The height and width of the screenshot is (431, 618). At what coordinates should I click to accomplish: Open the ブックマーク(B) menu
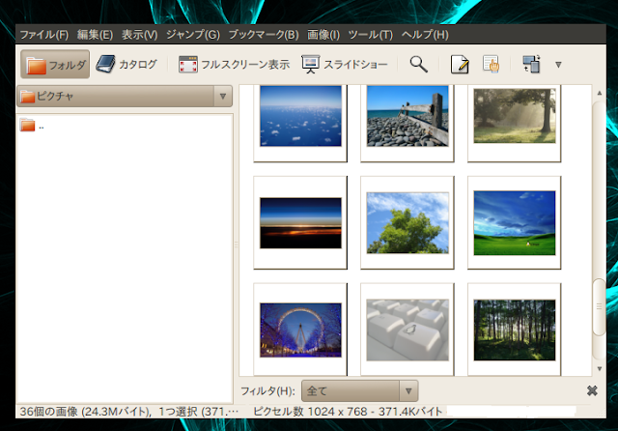[x=264, y=35]
